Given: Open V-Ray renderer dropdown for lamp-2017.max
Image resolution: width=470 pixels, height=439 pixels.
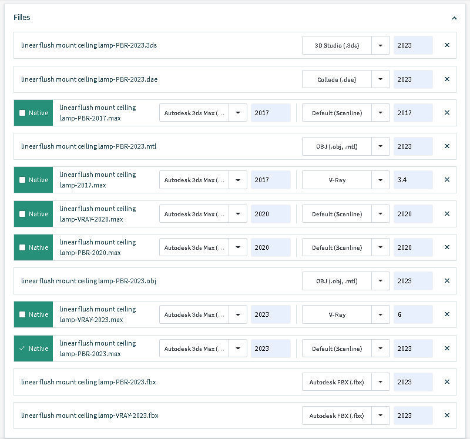Looking at the screenshot, I should 381,180.
